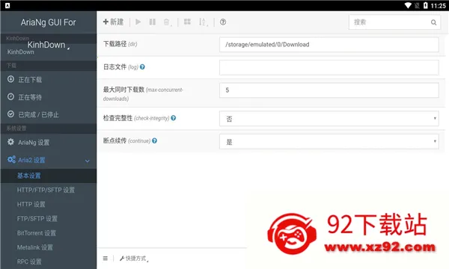Click the 日志文件 log input field

point(329,67)
